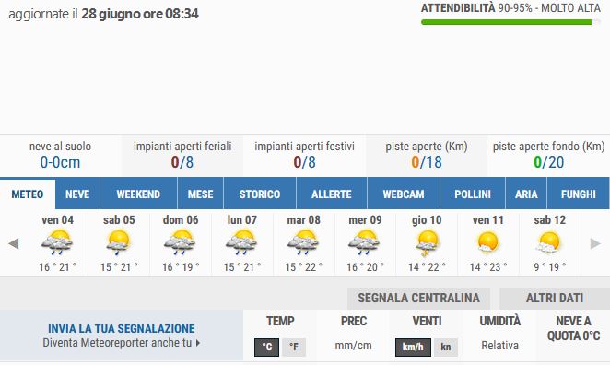Click the SEGNALA CENTRALINA button

418,298
